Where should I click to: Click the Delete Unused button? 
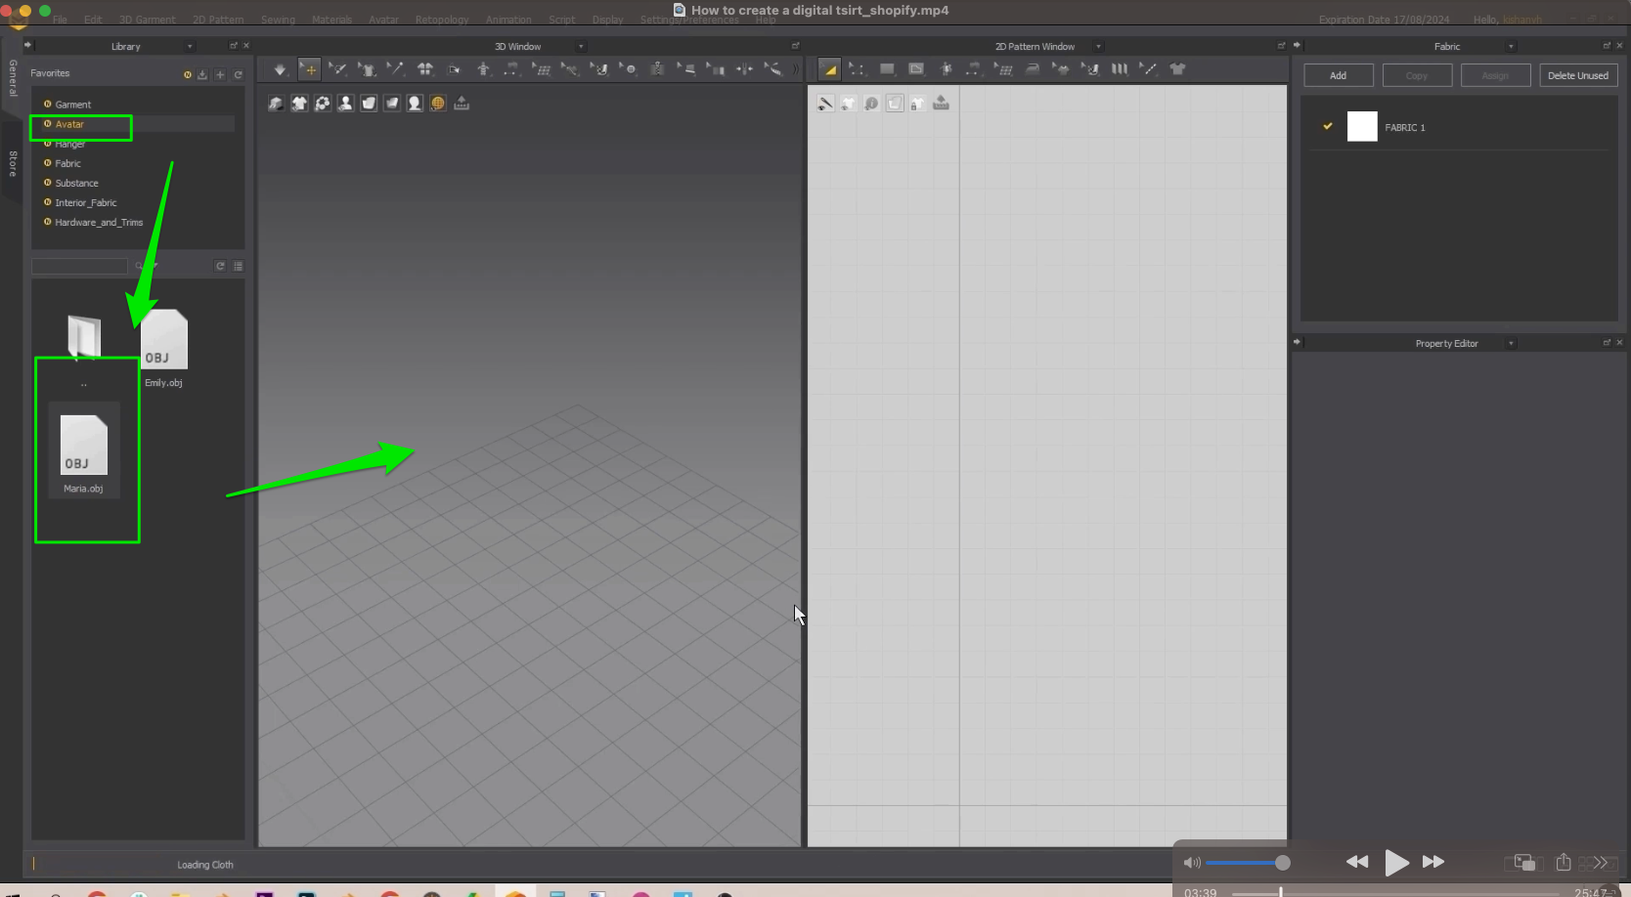coord(1577,75)
